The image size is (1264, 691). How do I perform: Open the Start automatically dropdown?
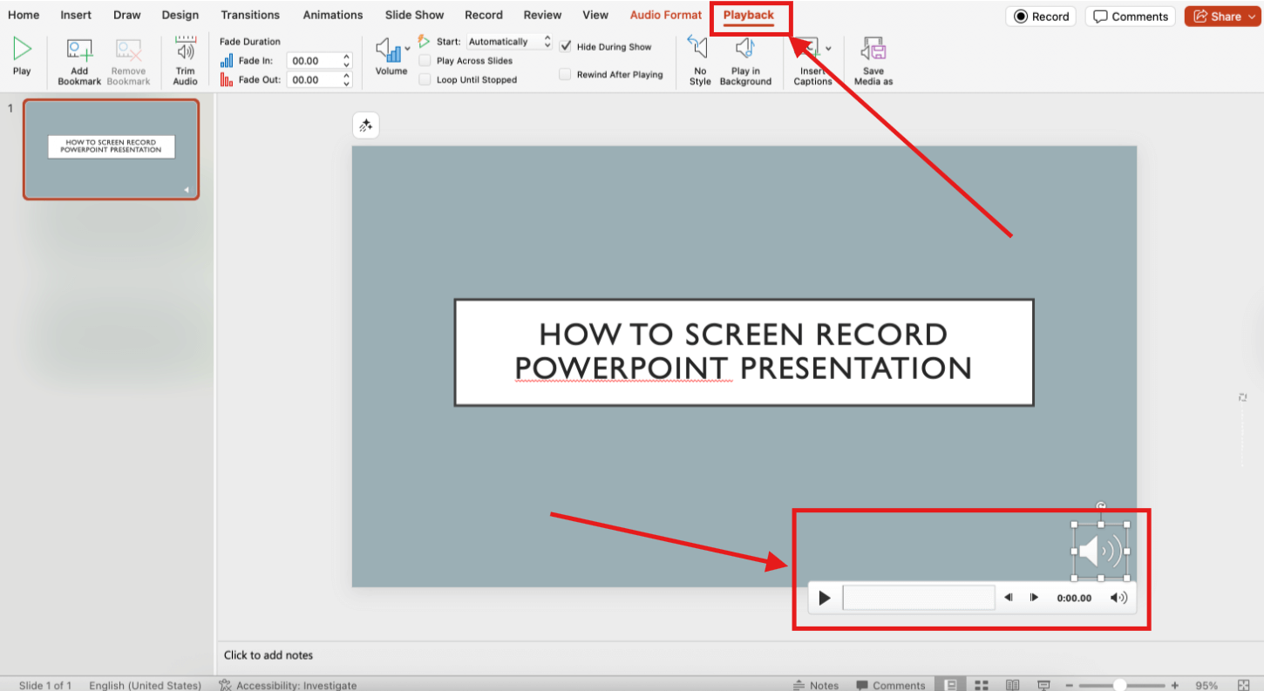coord(509,41)
